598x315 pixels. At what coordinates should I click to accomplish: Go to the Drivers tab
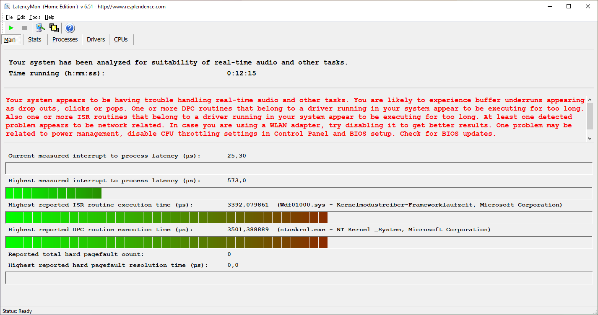[x=96, y=39]
